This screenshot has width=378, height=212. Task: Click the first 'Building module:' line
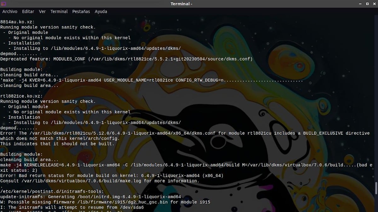click(x=21, y=70)
